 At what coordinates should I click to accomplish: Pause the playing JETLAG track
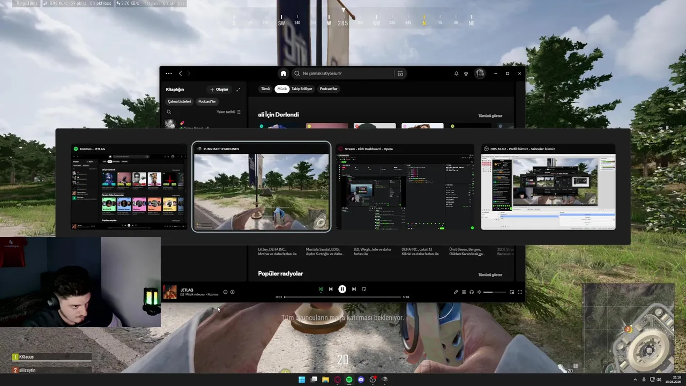[342, 289]
